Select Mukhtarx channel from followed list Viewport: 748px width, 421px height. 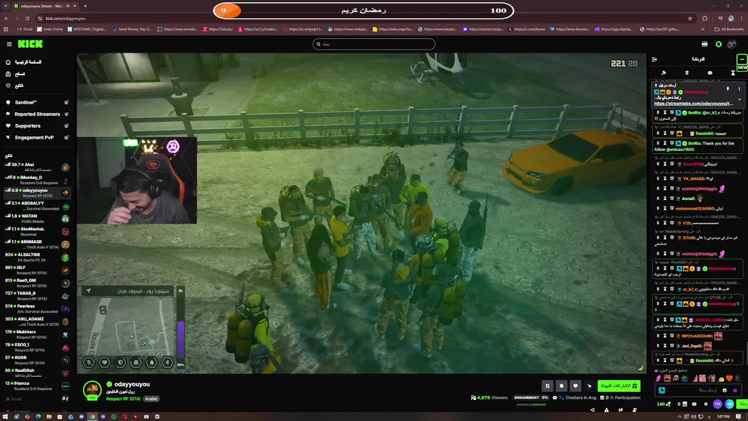(x=37, y=334)
